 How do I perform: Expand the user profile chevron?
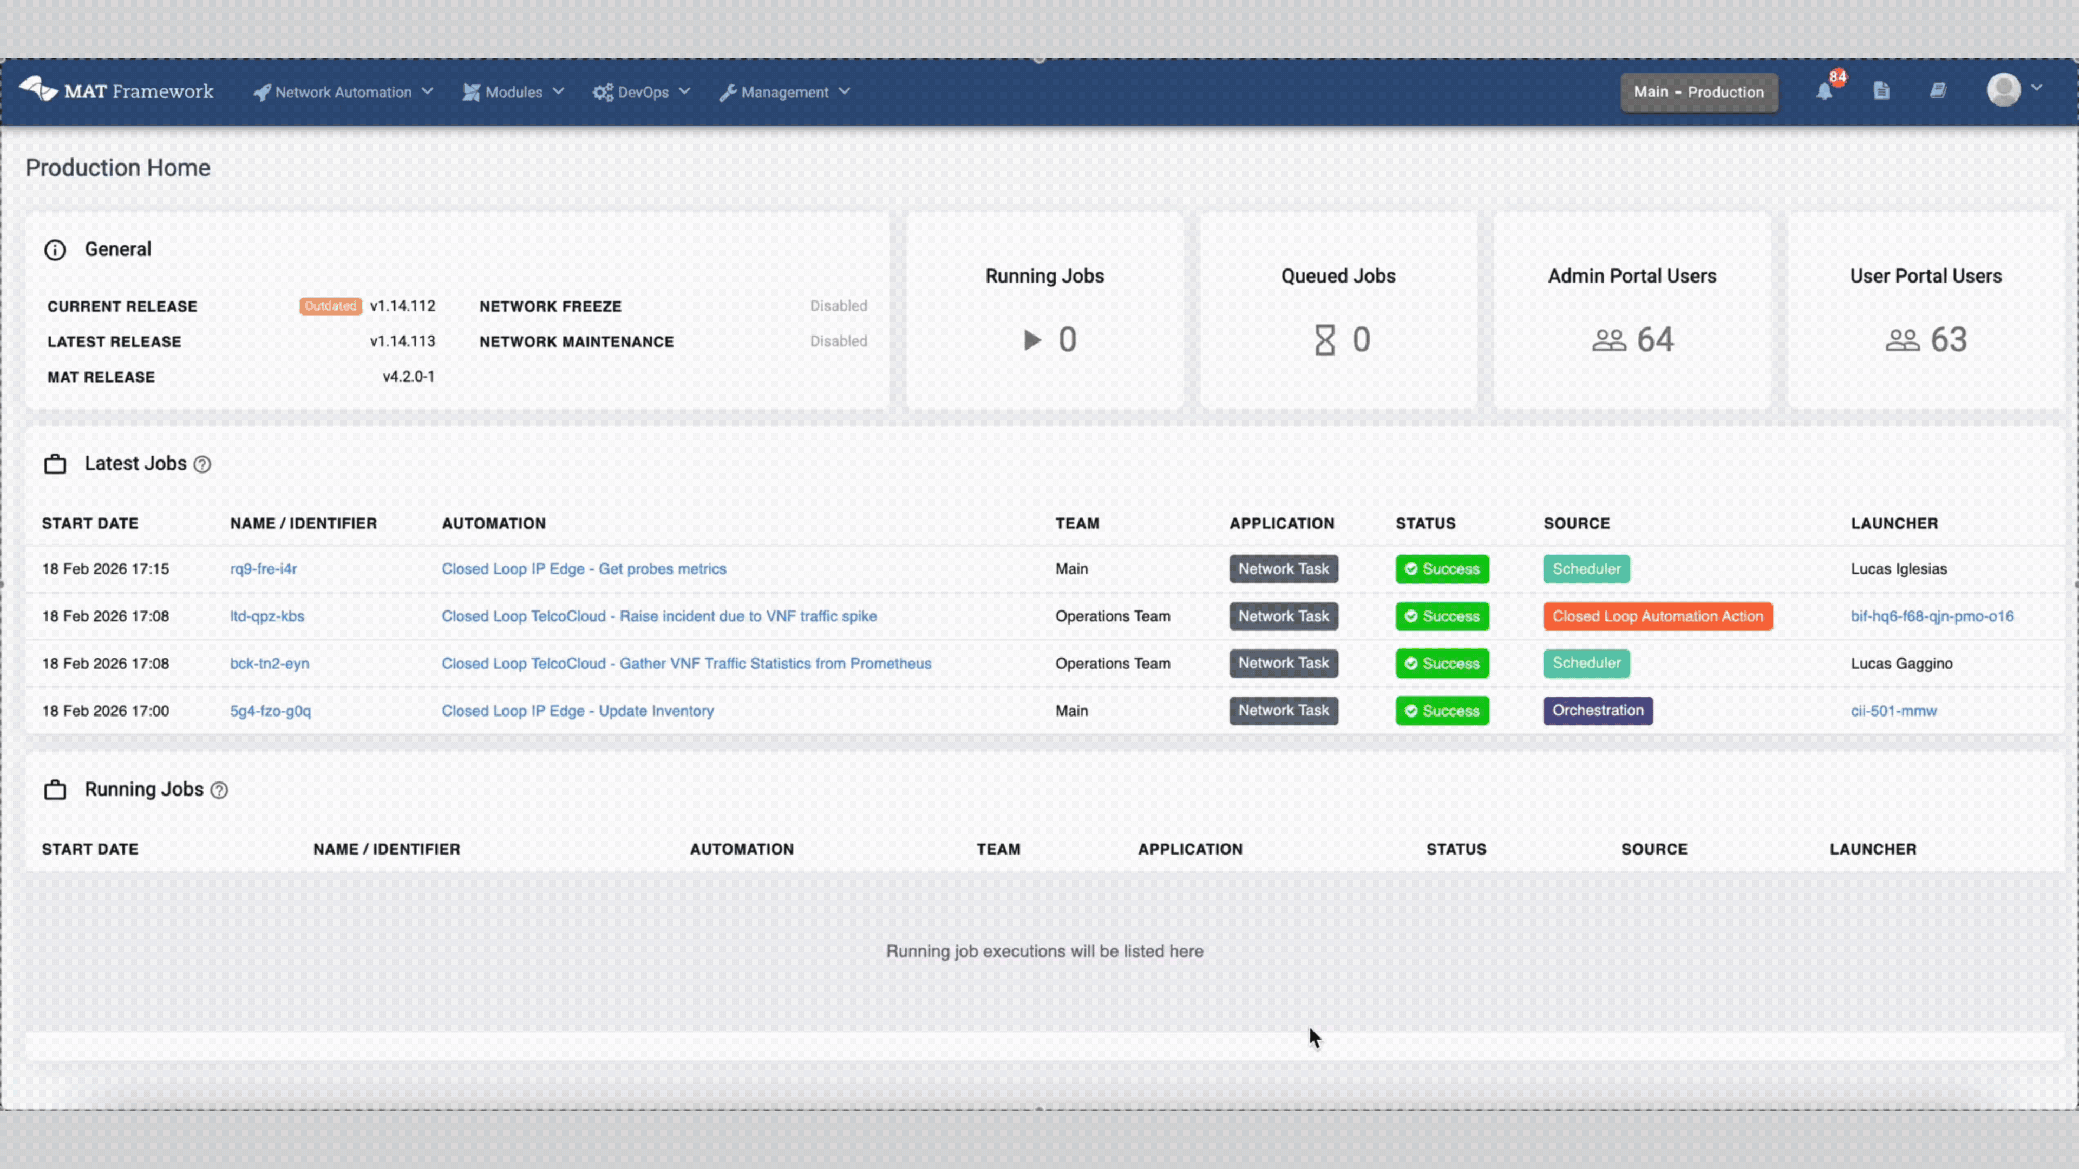(2038, 89)
